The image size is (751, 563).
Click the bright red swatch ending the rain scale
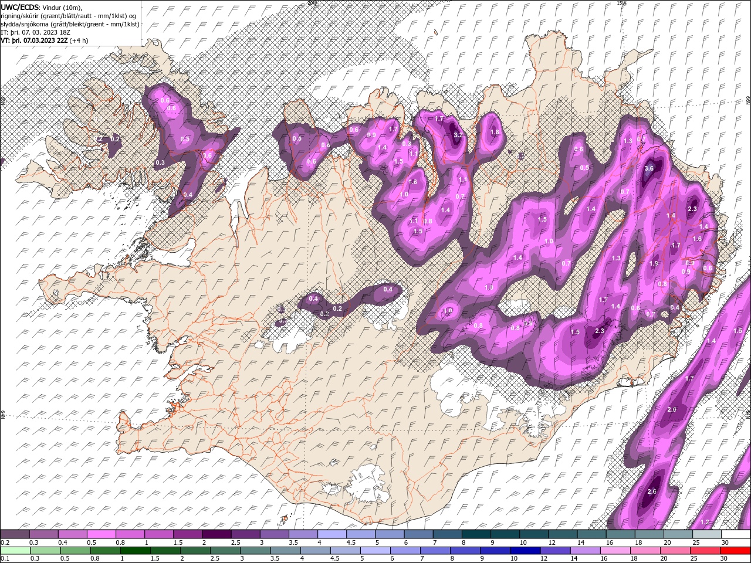point(735,551)
